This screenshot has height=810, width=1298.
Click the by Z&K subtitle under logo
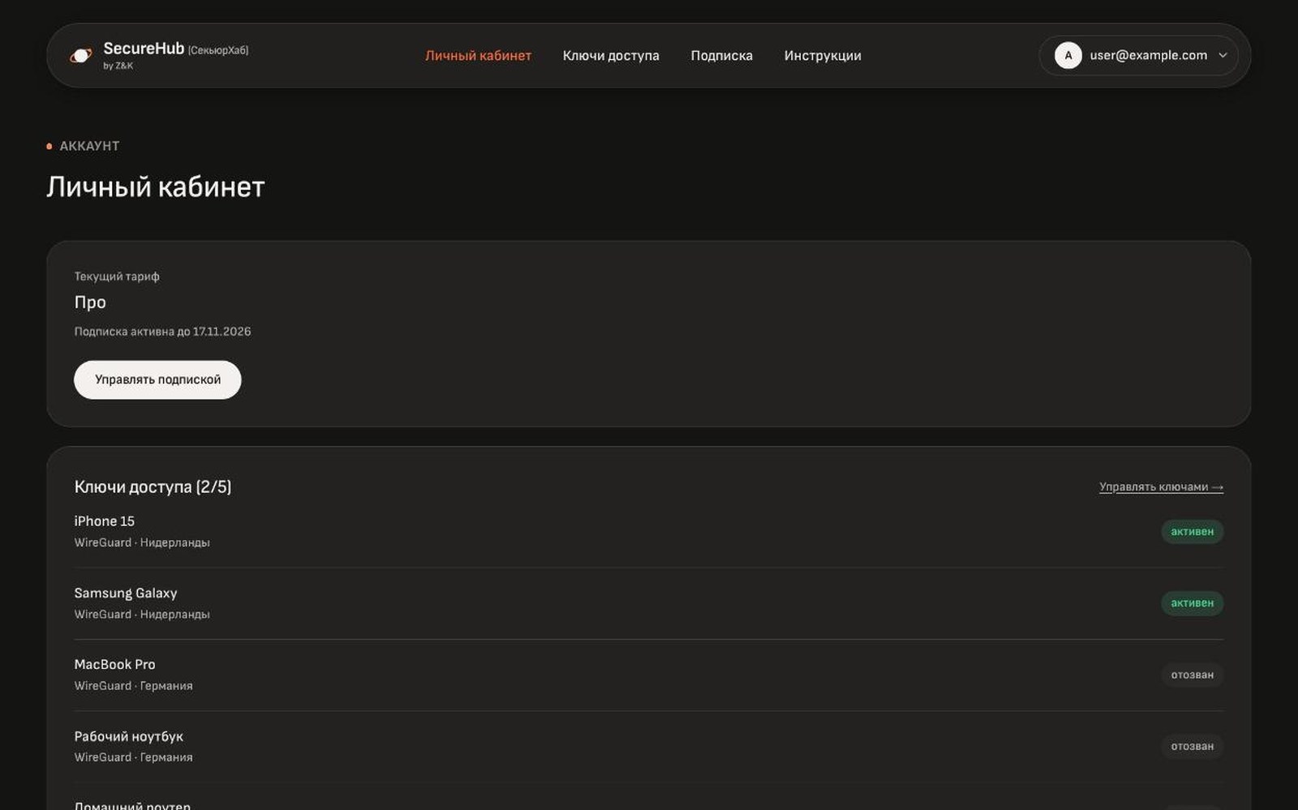click(x=118, y=66)
